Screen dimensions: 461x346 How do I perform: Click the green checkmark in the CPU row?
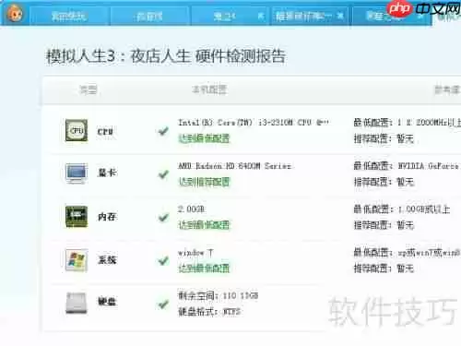pyautogui.click(x=163, y=131)
